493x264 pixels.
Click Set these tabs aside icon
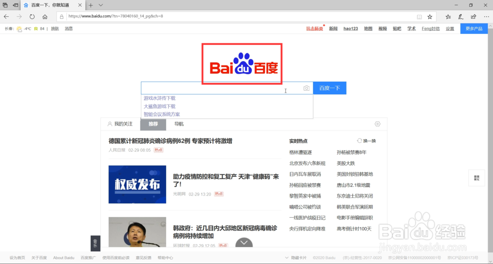tap(15, 5)
